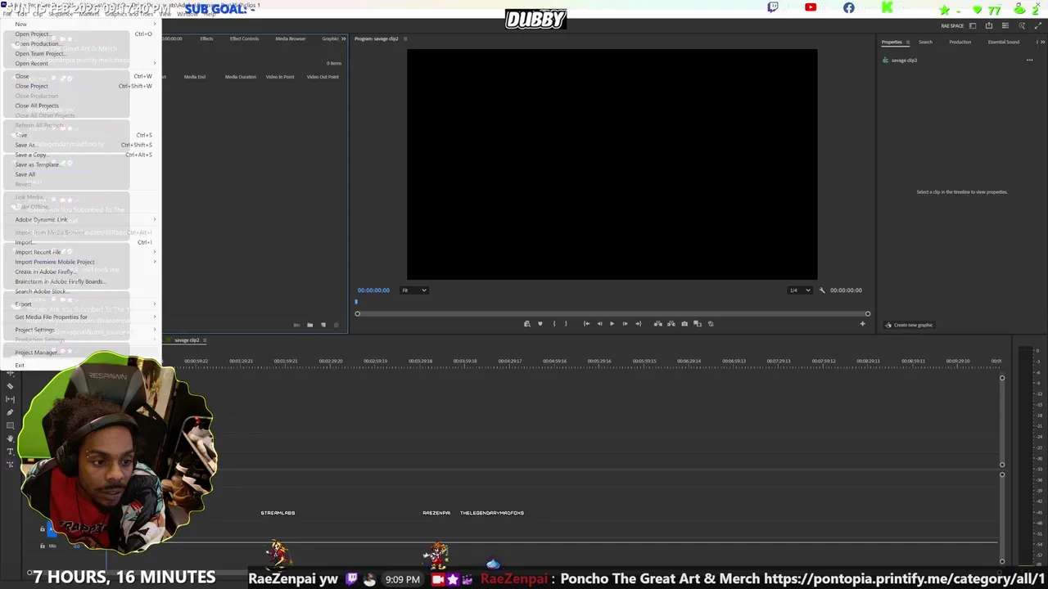This screenshot has width=1048, height=589.
Task: Switch to the Media Browser tab
Action: click(x=290, y=38)
